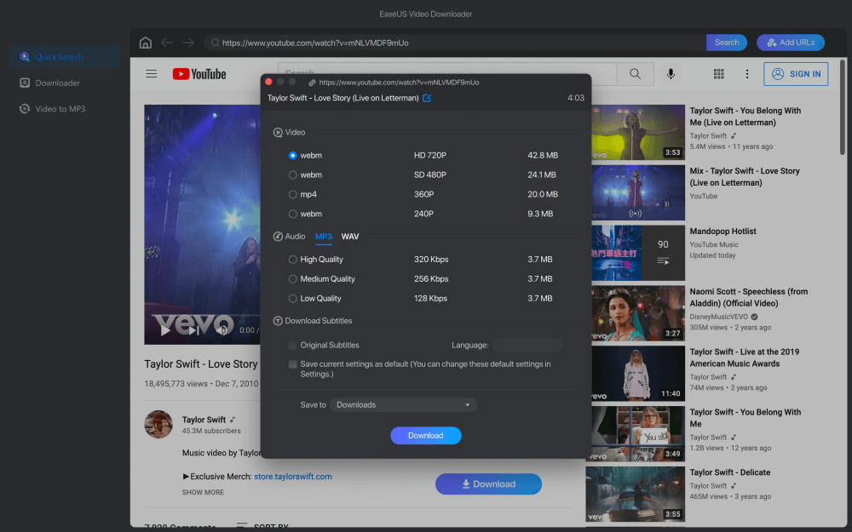This screenshot has width=852, height=532.
Task: Click the 4:03 duration text in dialog
Action: pos(576,98)
